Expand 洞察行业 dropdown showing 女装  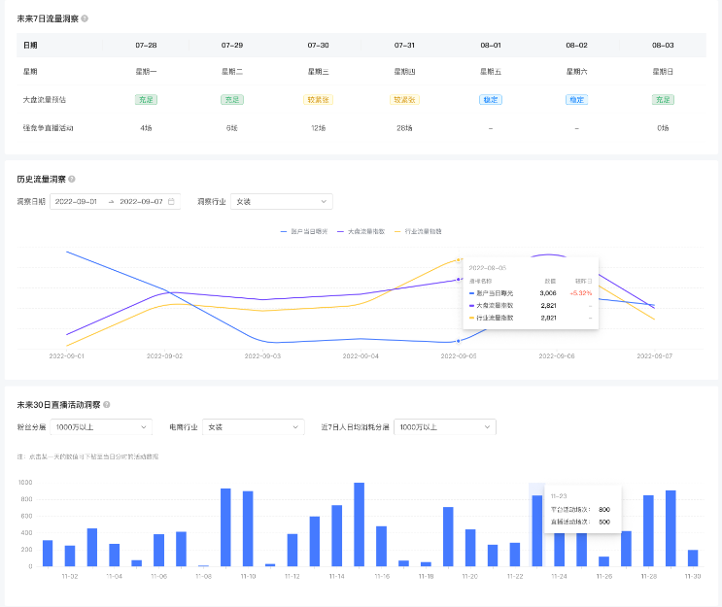[x=281, y=202]
